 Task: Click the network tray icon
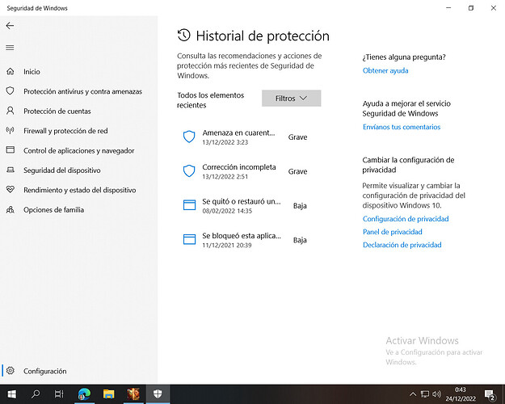tap(425, 394)
